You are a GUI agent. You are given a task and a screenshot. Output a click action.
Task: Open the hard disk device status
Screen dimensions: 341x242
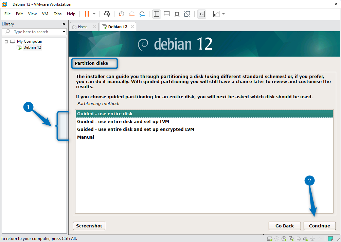pyautogui.click(x=269, y=239)
